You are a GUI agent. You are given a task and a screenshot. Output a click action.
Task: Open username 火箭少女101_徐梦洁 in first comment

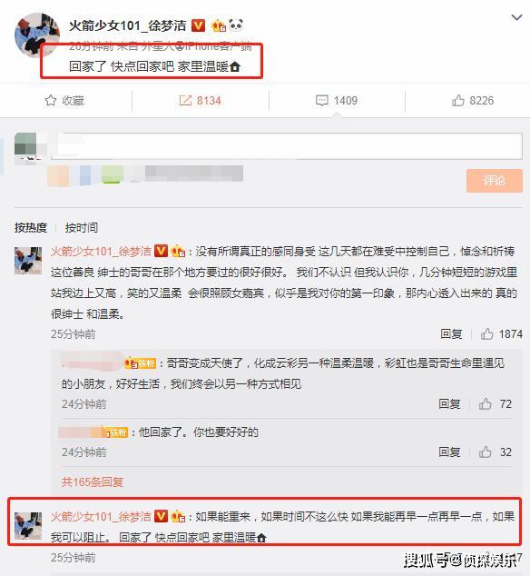click(101, 252)
